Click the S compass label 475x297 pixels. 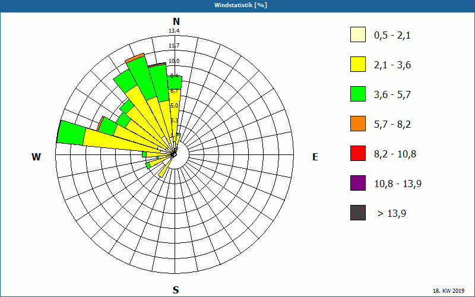(176, 290)
